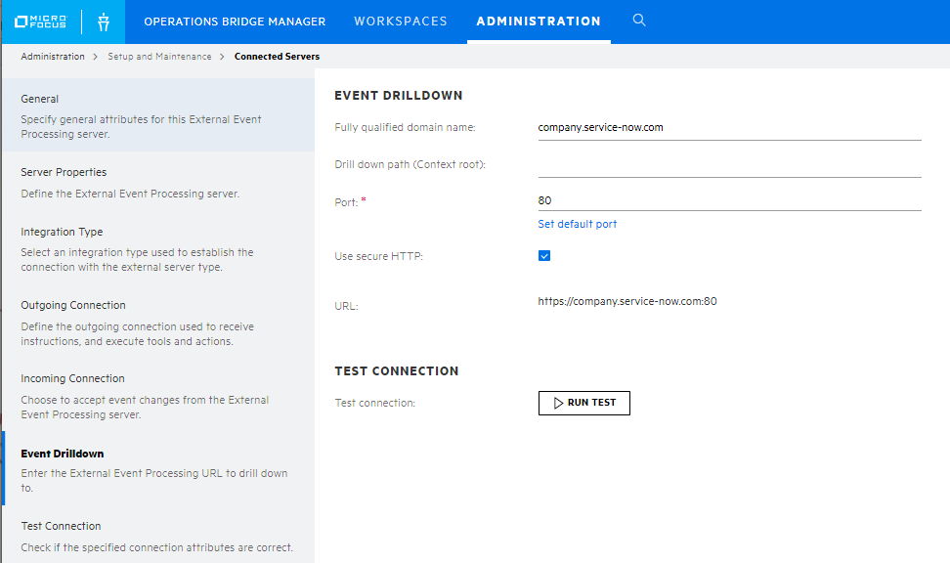Click the Setup and Maintenance breadcrumb
This screenshot has width=950, height=563.
pos(159,57)
